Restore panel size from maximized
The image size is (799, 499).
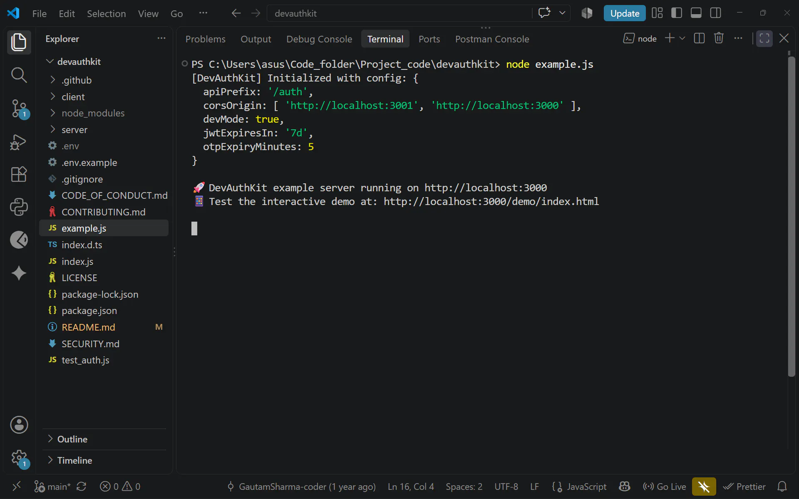point(764,38)
